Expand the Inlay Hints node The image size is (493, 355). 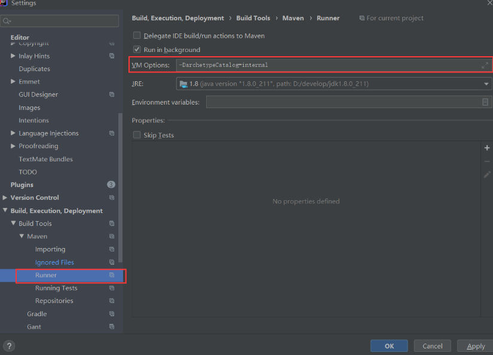[13, 56]
